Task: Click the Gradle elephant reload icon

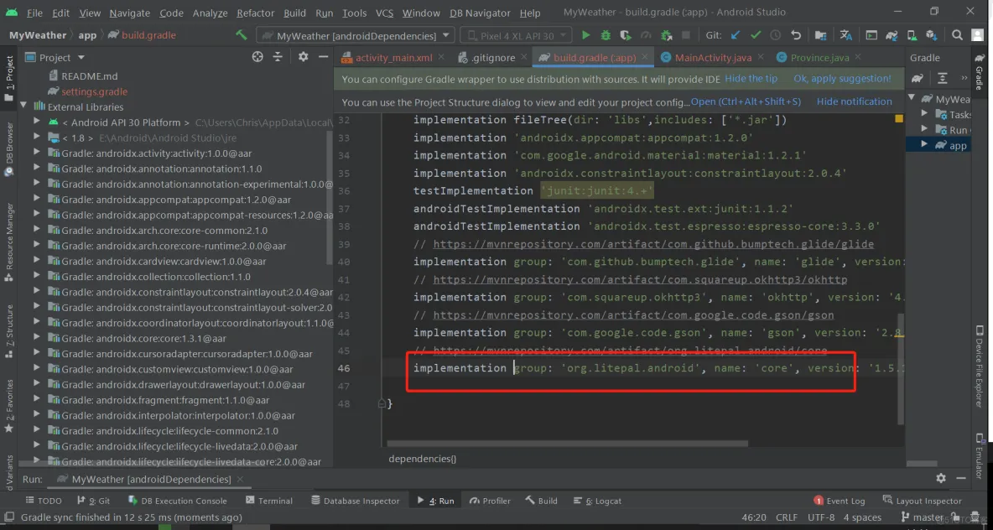Action: (917, 79)
